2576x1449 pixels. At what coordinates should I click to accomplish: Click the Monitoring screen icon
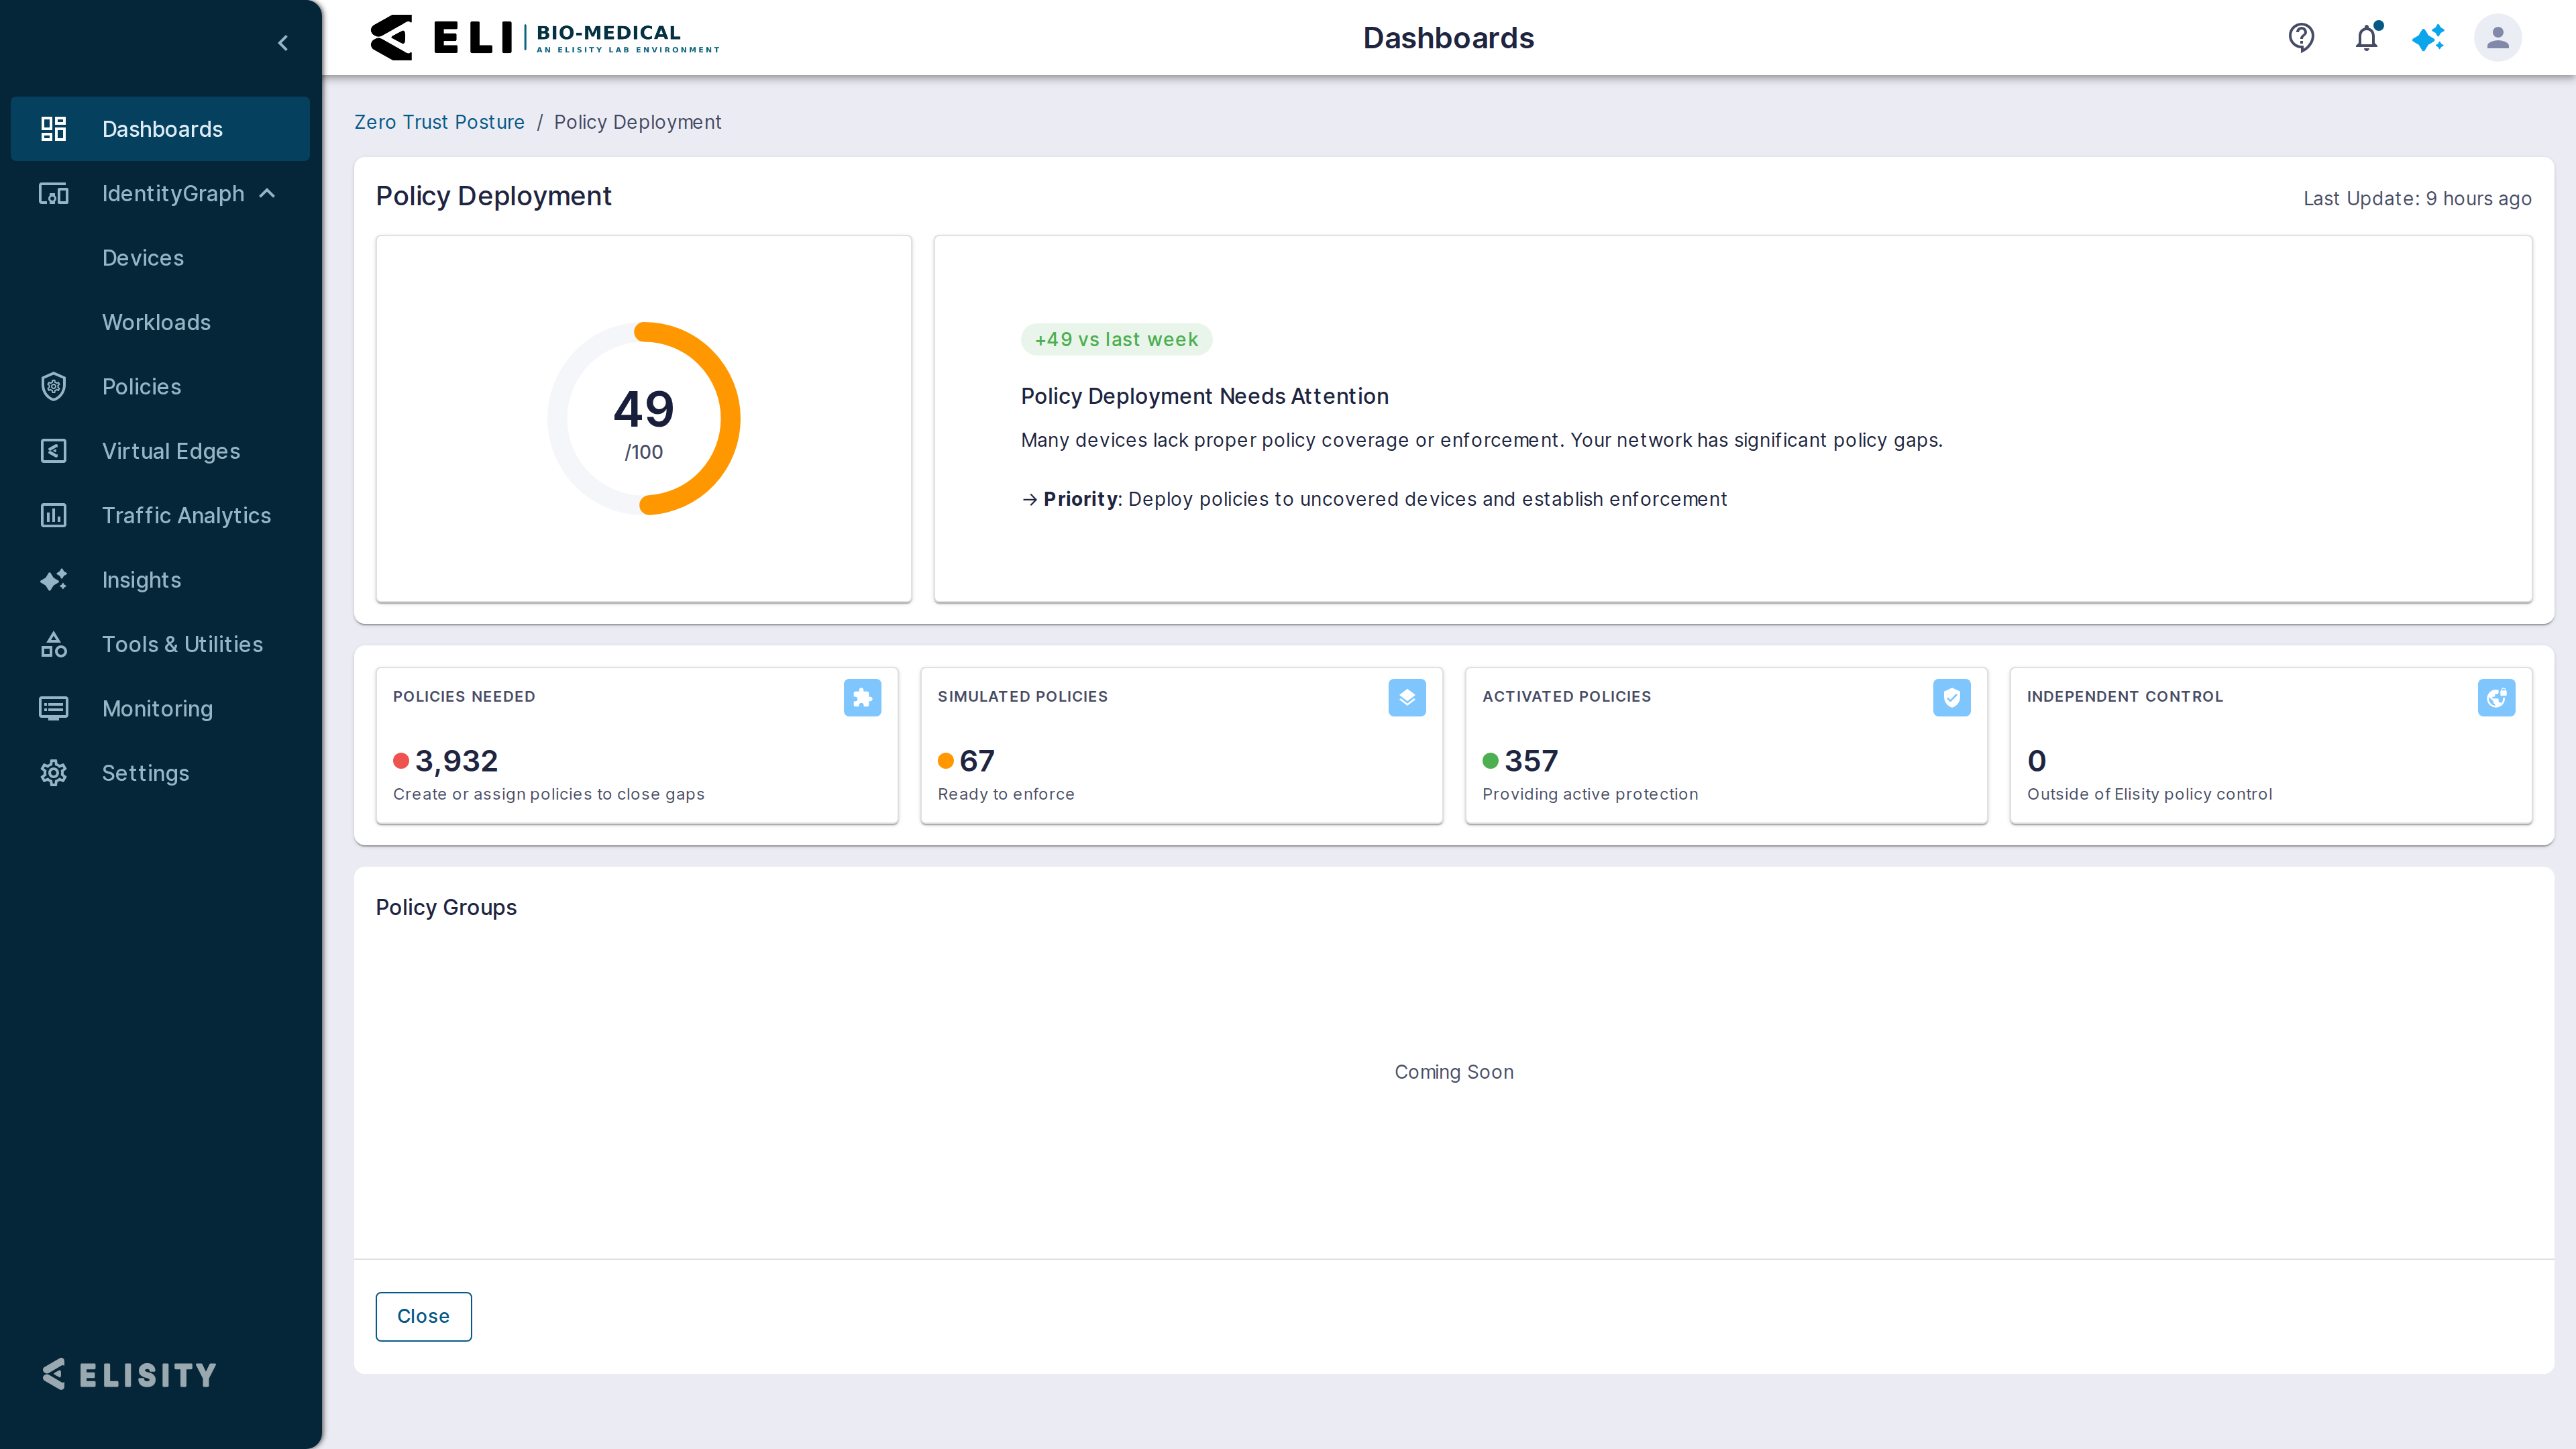pyautogui.click(x=53, y=709)
